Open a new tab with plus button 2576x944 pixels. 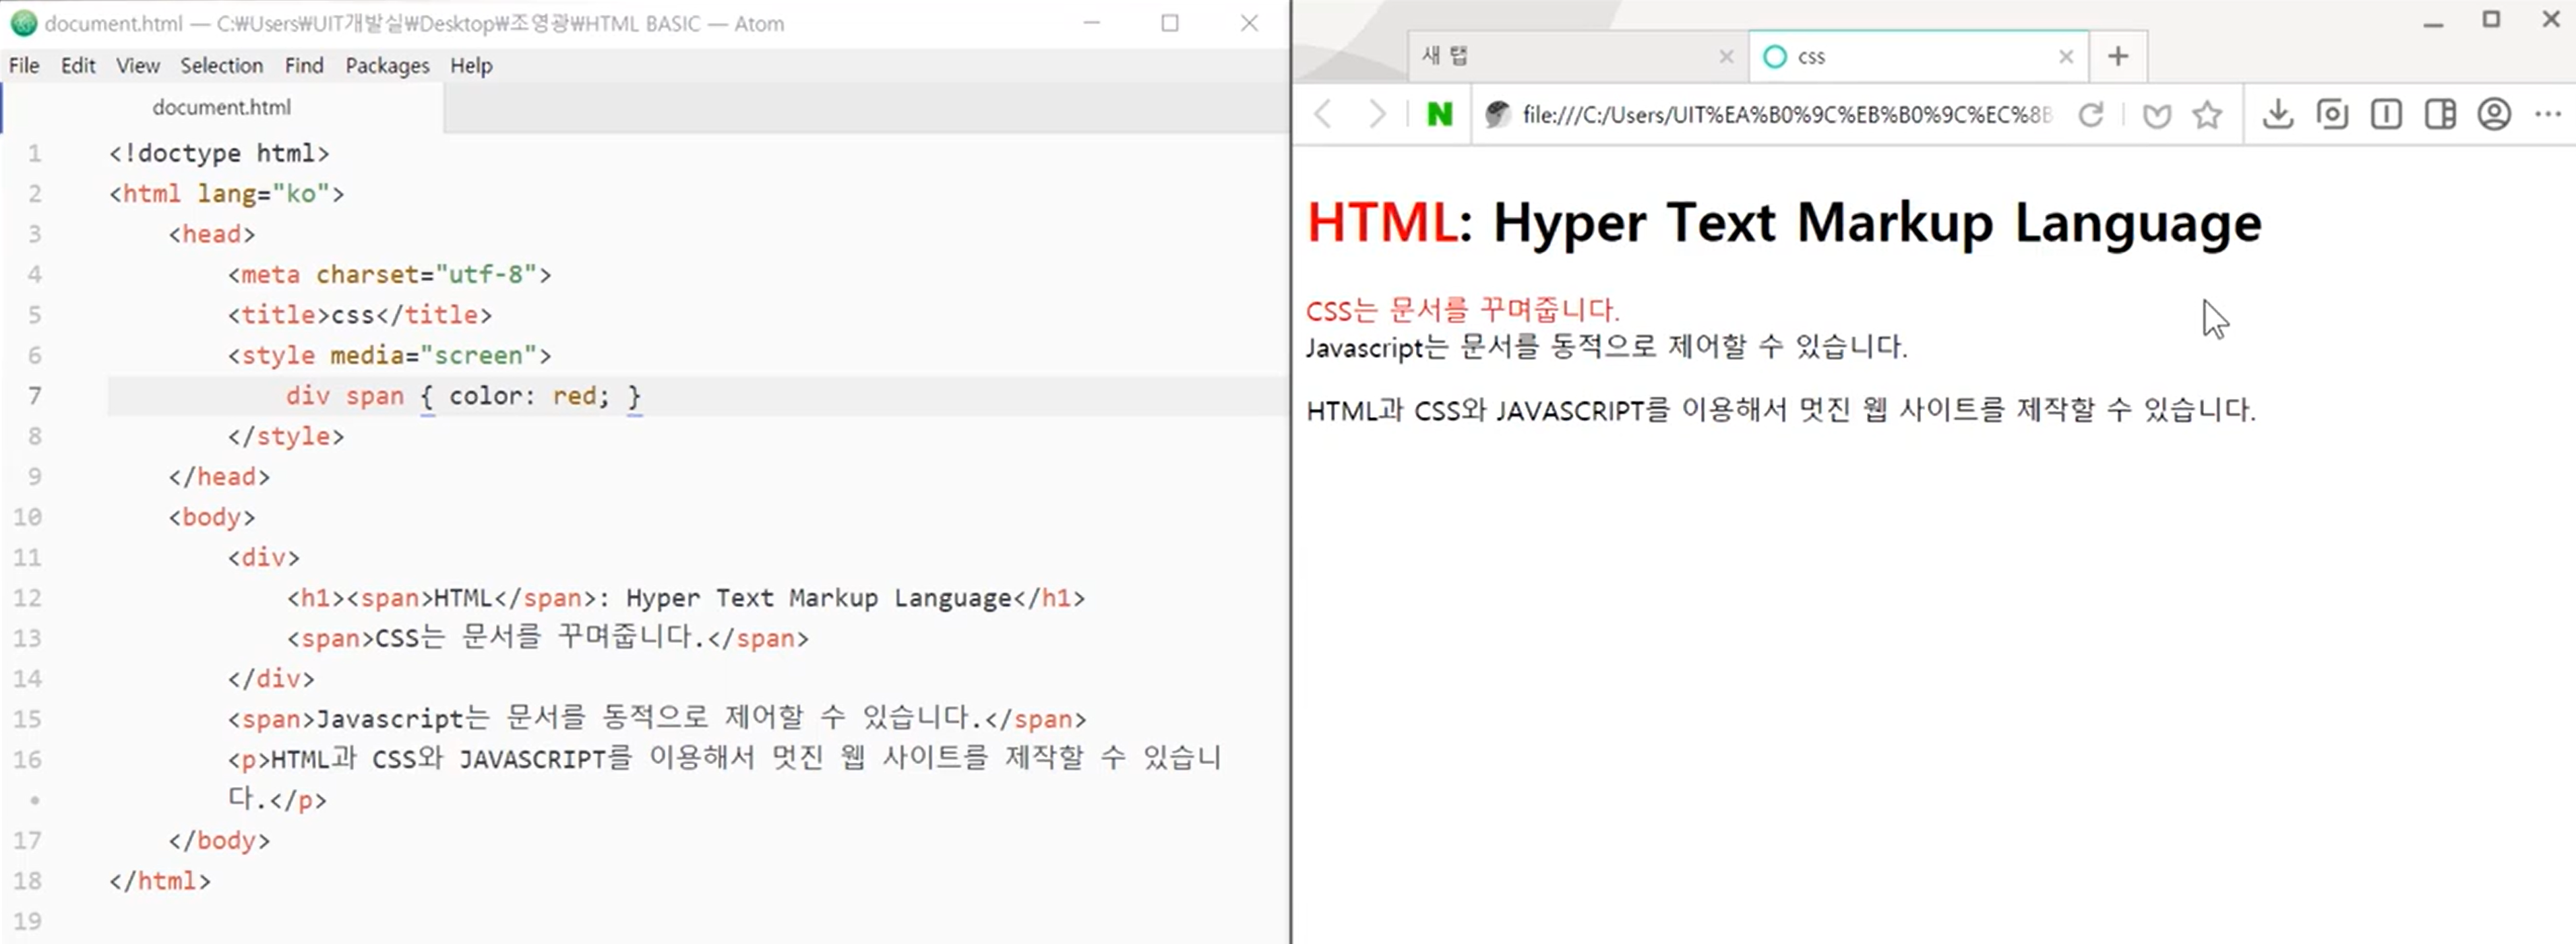point(2117,56)
